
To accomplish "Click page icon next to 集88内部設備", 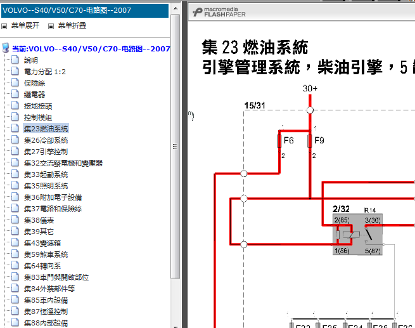I will click(15, 322).
